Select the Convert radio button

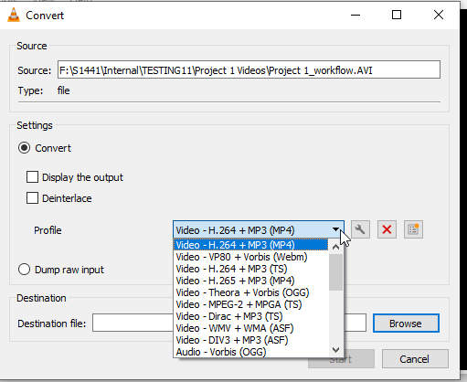coord(24,148)
